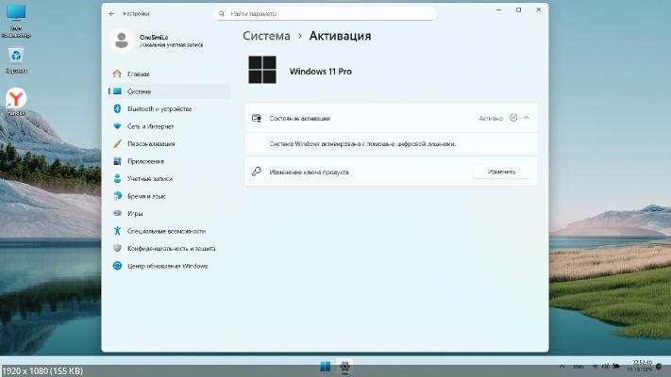671x377 pixels.
Task: Click the Изменить product key button
Action: click(501, 172)
